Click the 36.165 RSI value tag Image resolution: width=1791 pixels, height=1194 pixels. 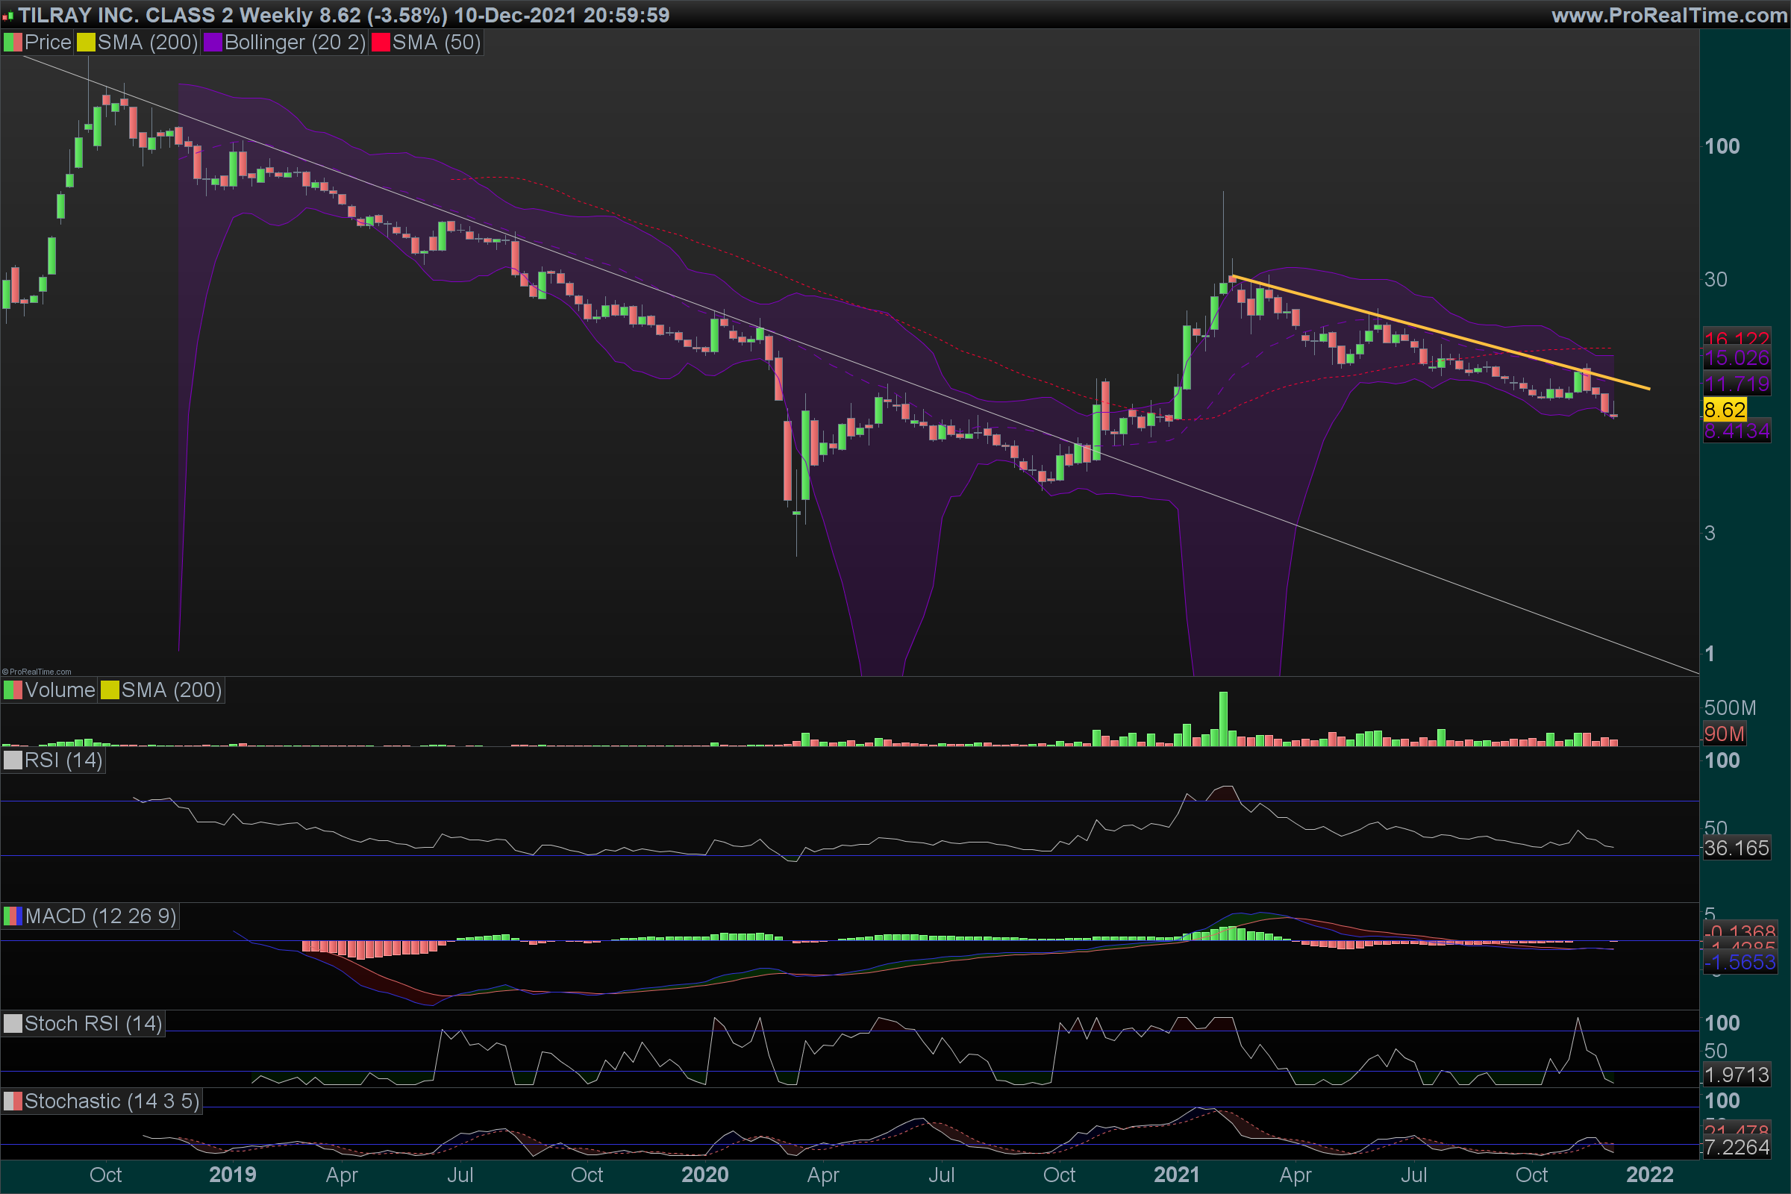pyautogui.click(x=1737, y=848)
